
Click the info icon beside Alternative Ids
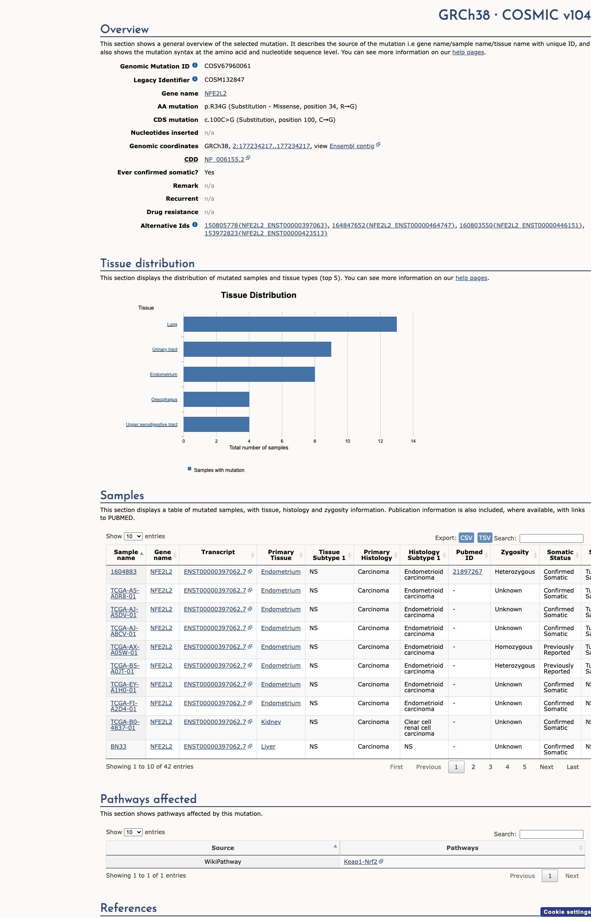point(195,225)
